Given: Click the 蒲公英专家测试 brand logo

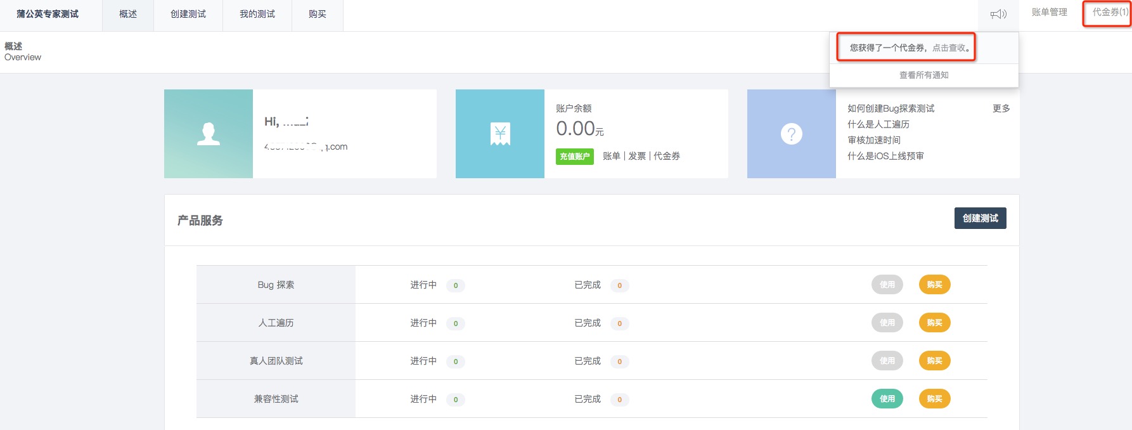Looking at the screenshot, I should 48,14.
